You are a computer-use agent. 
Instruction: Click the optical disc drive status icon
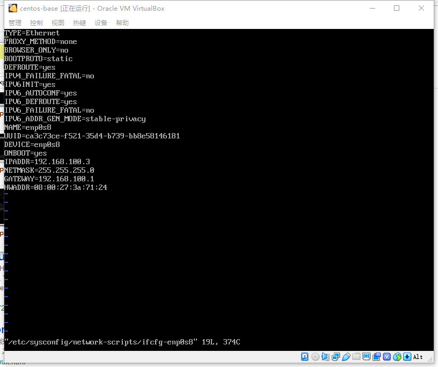(315, 357)
